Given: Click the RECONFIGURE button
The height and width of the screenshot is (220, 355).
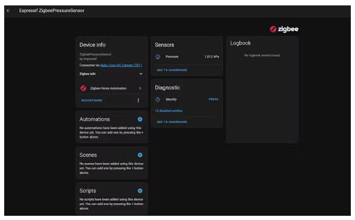Looking at the screenshot, I should [x=92, y=100].
